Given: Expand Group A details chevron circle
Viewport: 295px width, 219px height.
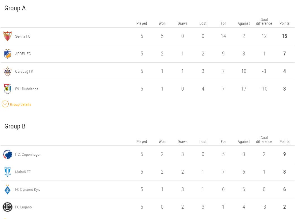Looking at the screenshot, I should 5,104.
